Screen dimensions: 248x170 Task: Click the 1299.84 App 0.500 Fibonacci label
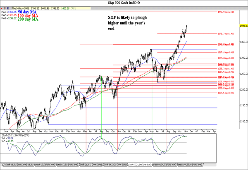pos(226,58)
